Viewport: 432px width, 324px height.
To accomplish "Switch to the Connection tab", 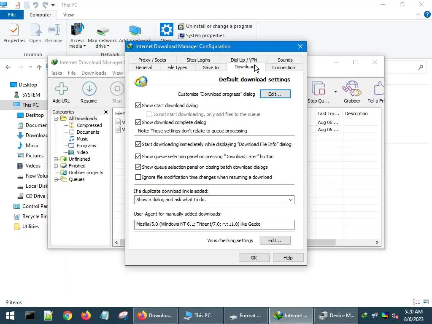I will click(283, 67).
